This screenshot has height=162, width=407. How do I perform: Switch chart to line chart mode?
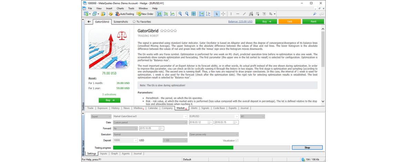click(172, 14)
